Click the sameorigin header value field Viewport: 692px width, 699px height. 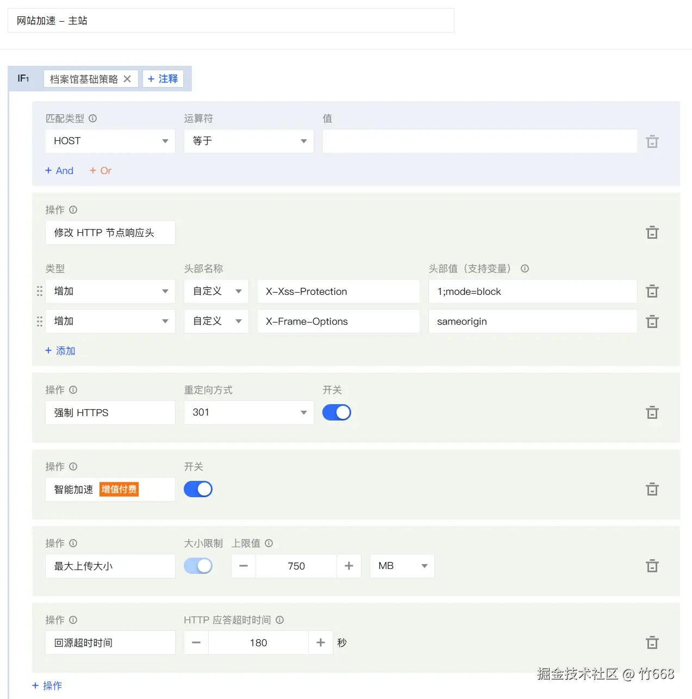pos(533,321)
